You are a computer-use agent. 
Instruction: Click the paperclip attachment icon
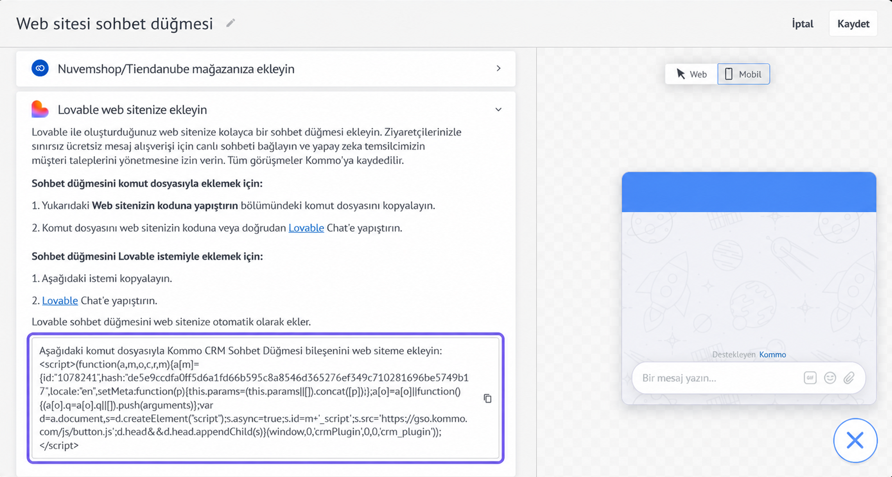pos(849,378)
